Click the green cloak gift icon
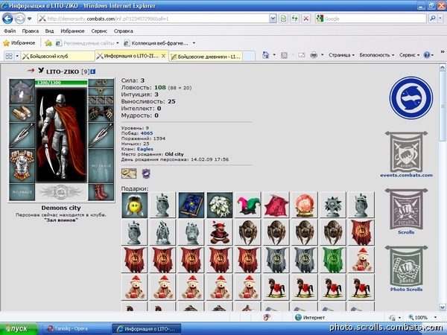 point(333,260)
